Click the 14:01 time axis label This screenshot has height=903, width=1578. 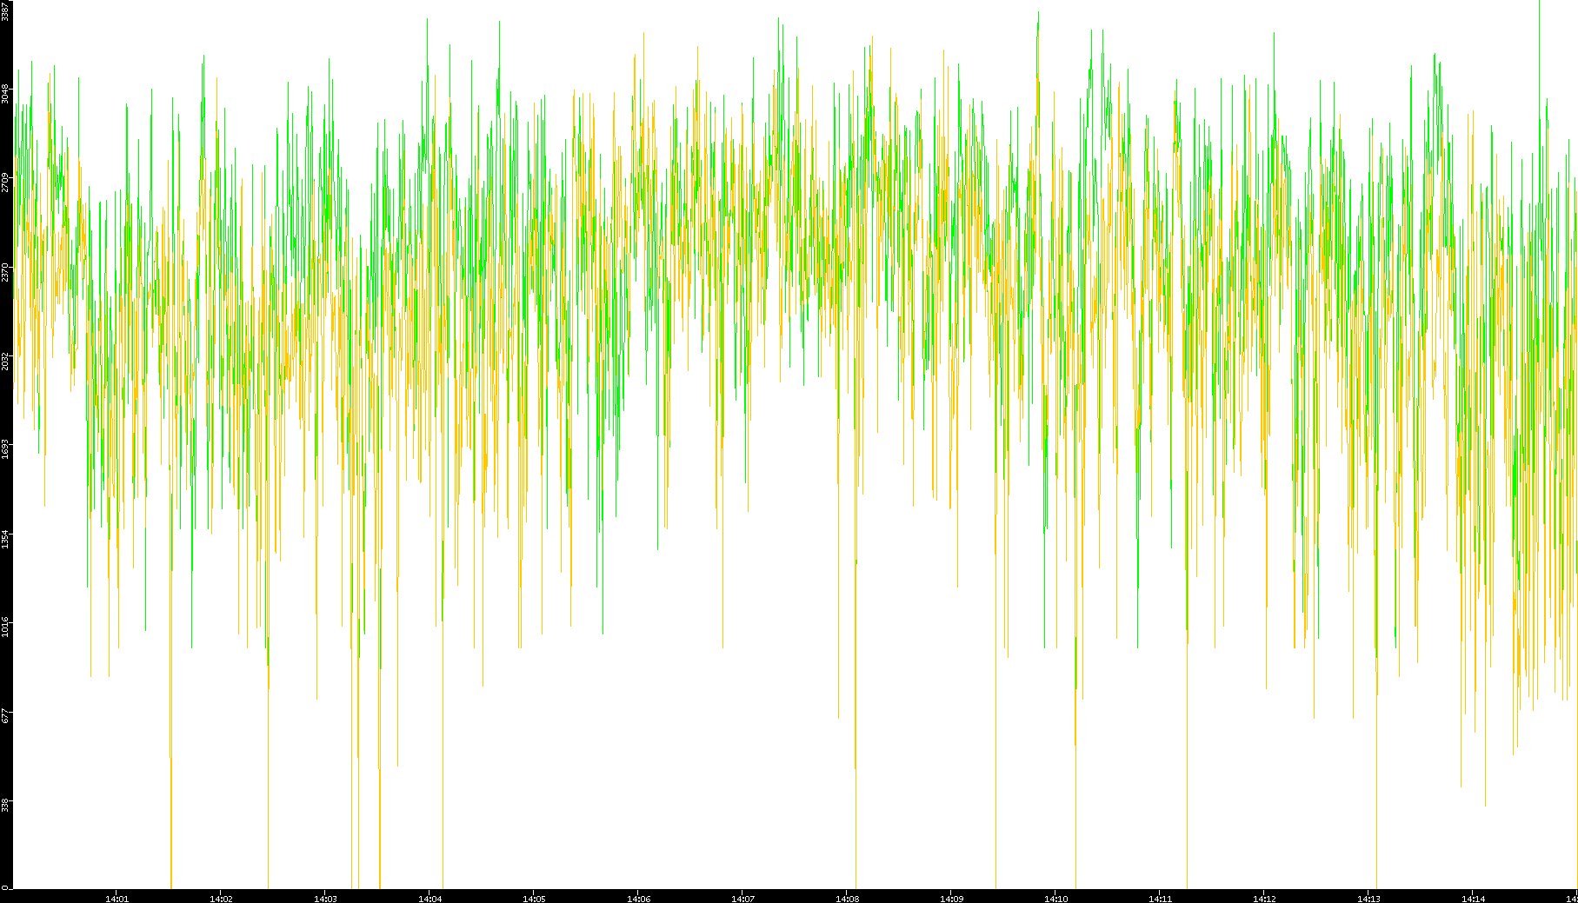tap(117, 899)
